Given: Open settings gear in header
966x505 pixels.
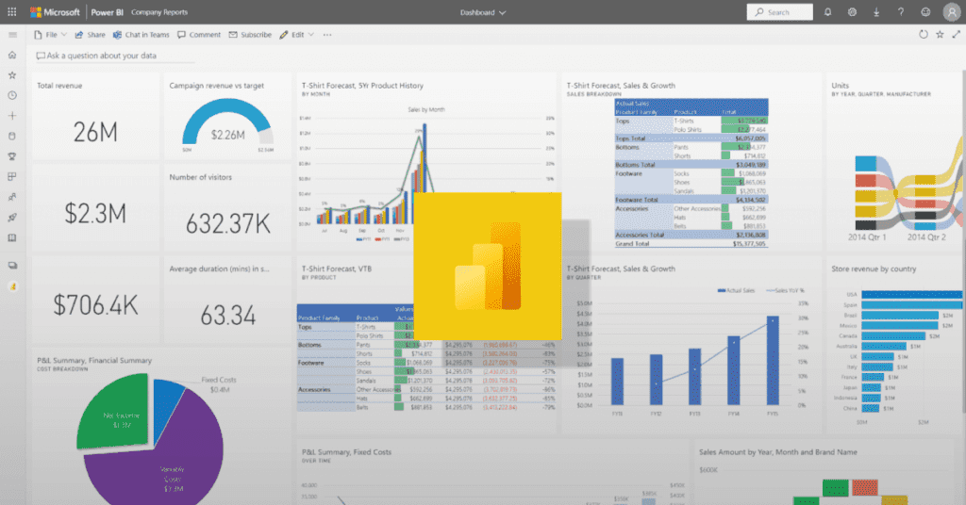Looking at the screenshot, I should coord(852,11).
